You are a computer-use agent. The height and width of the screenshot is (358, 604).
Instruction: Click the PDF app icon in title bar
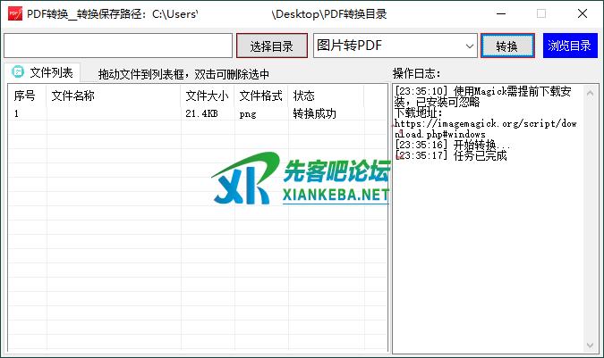point(13,13)
